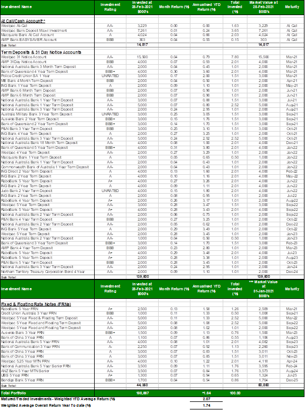Click 'ING Bank 4 Year Term Deposit' name
This screenshot has height=410, width=305.
point(26,134)
